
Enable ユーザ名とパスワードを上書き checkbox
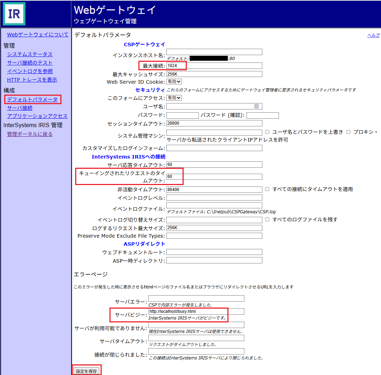tap(267, 132)
